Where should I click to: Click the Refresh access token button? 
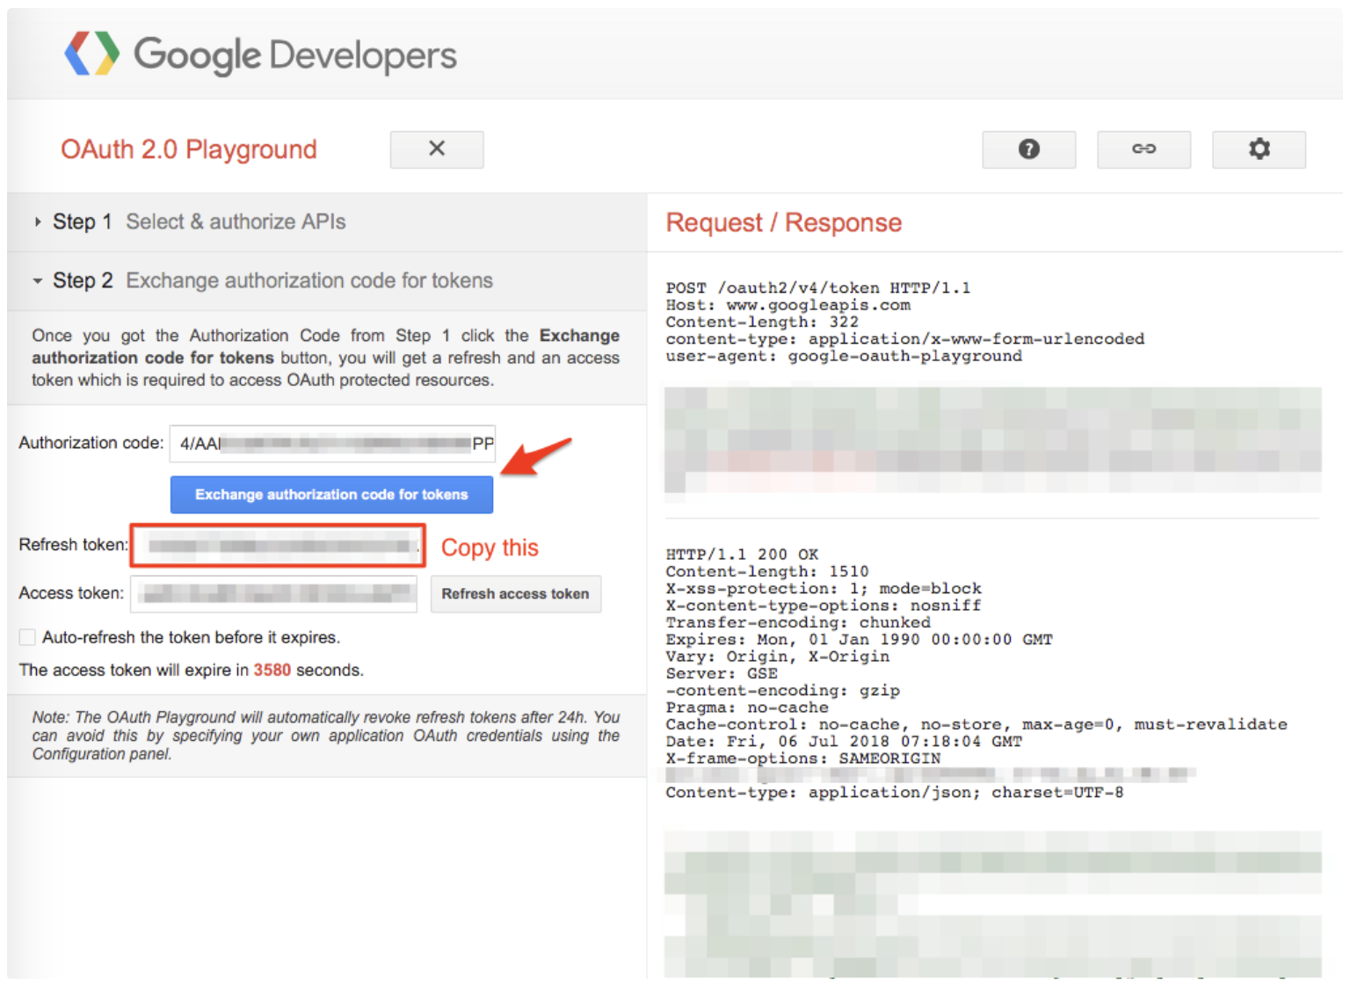(515, 594)
